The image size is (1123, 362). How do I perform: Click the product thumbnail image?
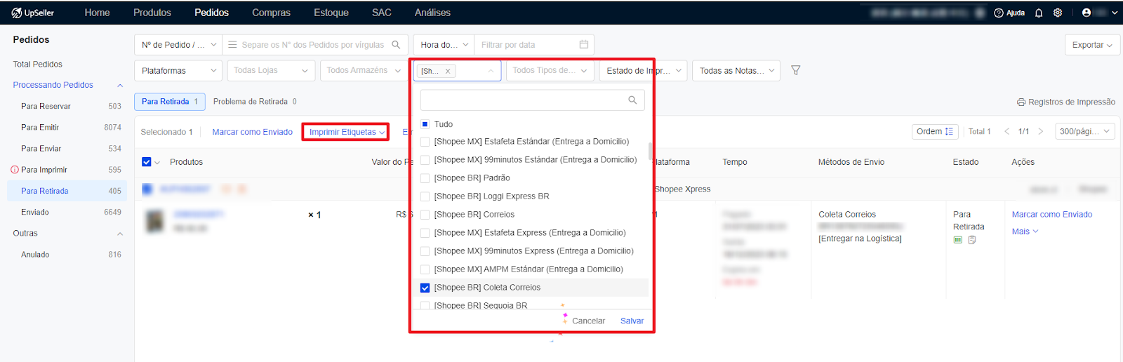(154, 221)
